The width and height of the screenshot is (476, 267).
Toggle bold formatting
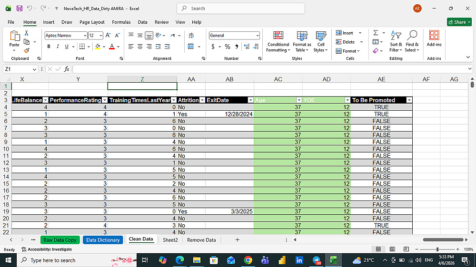pyautogui.click(x=49, y=47)
